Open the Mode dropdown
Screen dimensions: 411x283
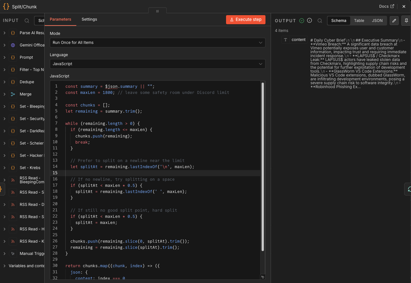click(x=157, y=43)
